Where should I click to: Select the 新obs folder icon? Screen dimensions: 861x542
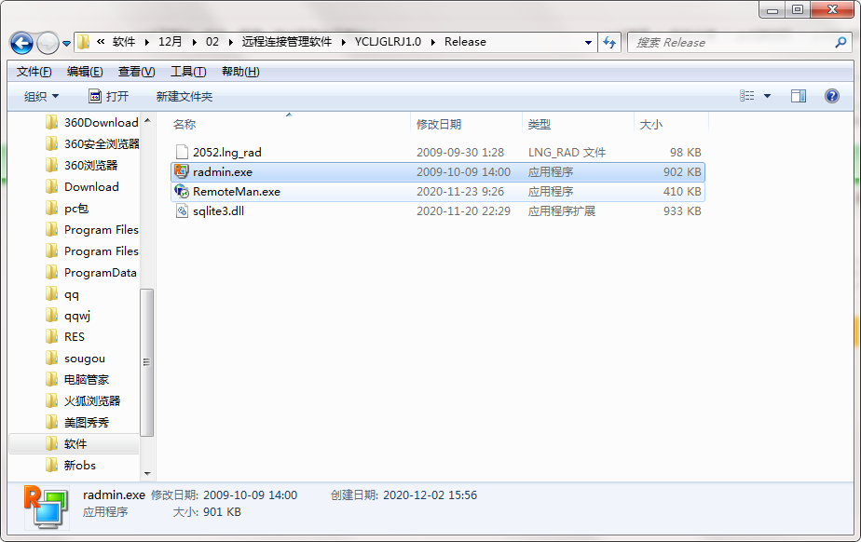[x=51, y=466]
